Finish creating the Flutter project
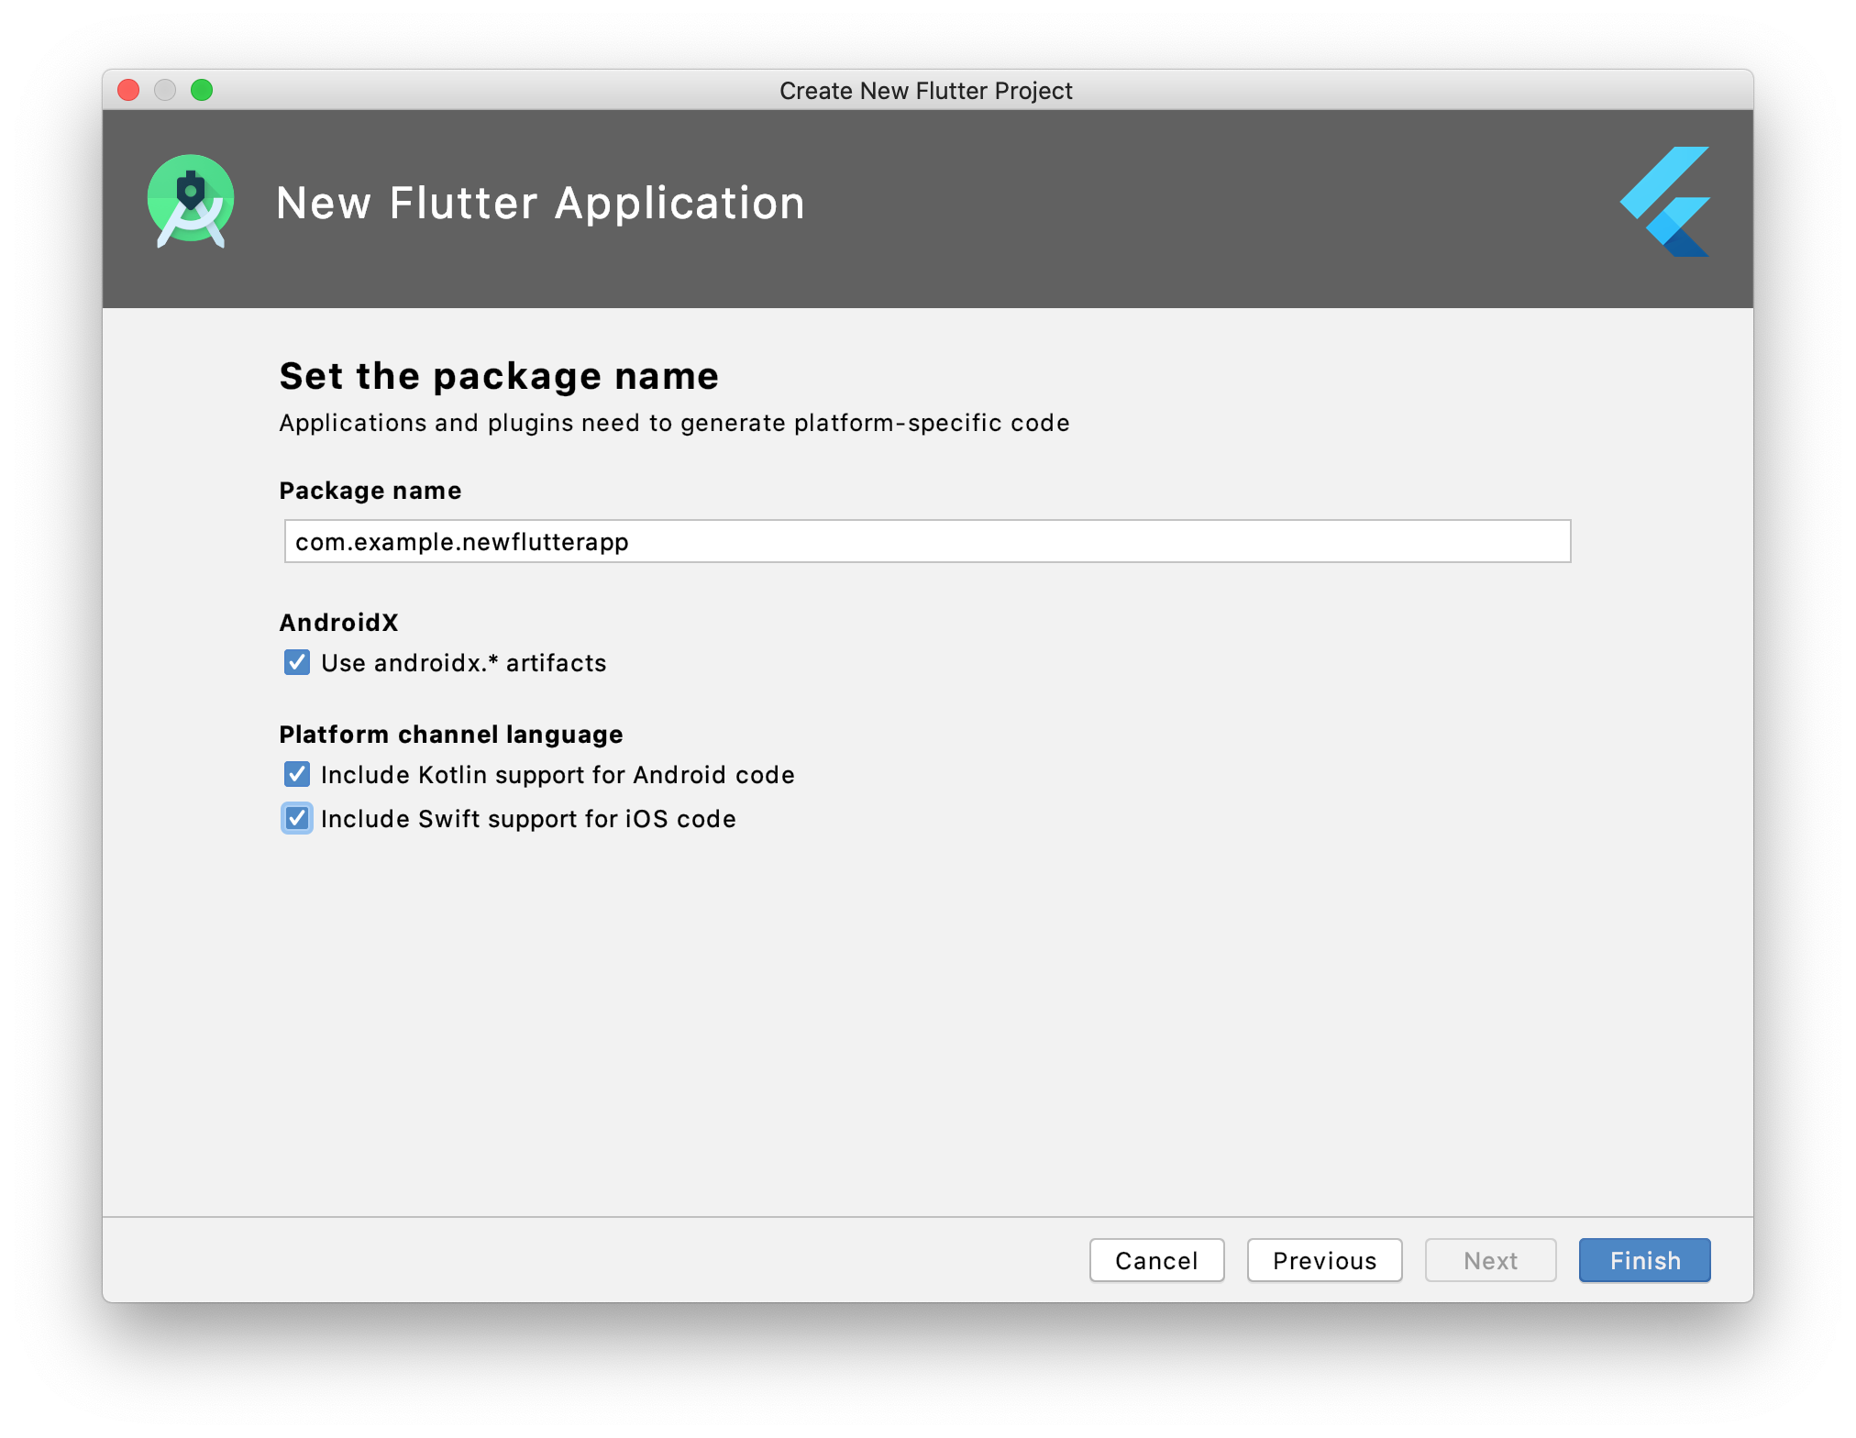1856x1438 pixels. (1644, 1260)
